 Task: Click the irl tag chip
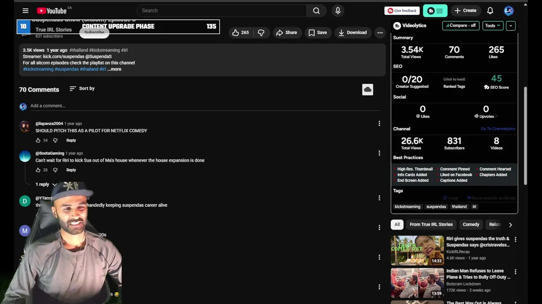(x=474, y=206)
